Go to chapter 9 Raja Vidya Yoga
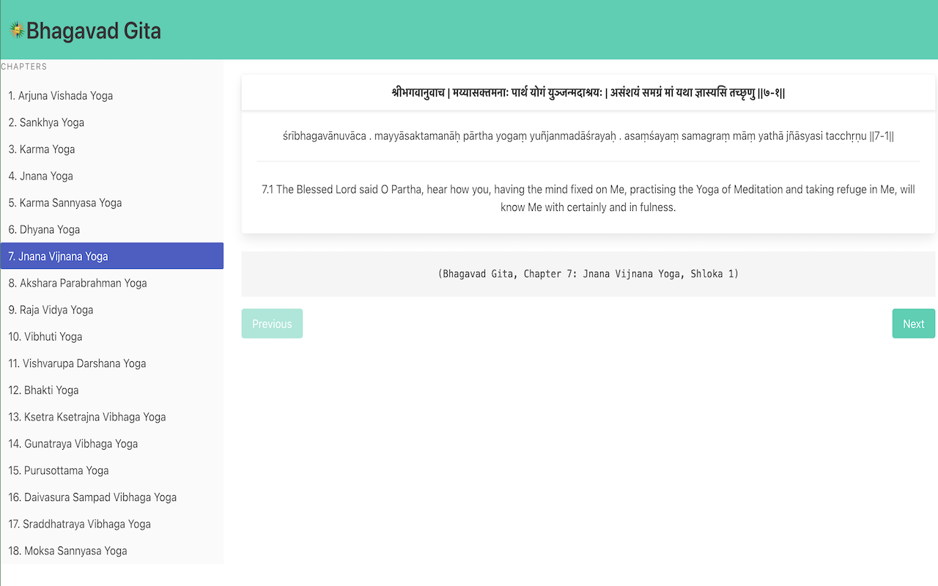This screenshot has height=586, width=938. pos(112,310)
